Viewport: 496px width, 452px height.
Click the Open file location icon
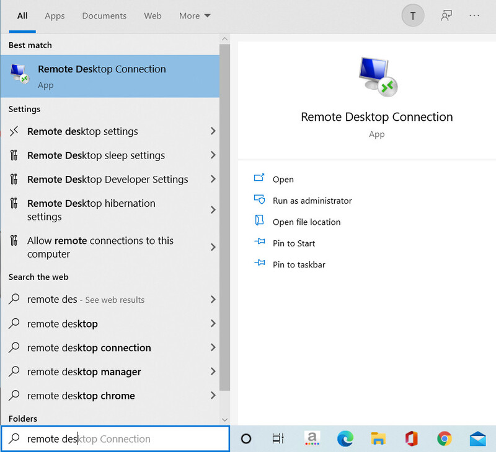click(x=259, y=220)
